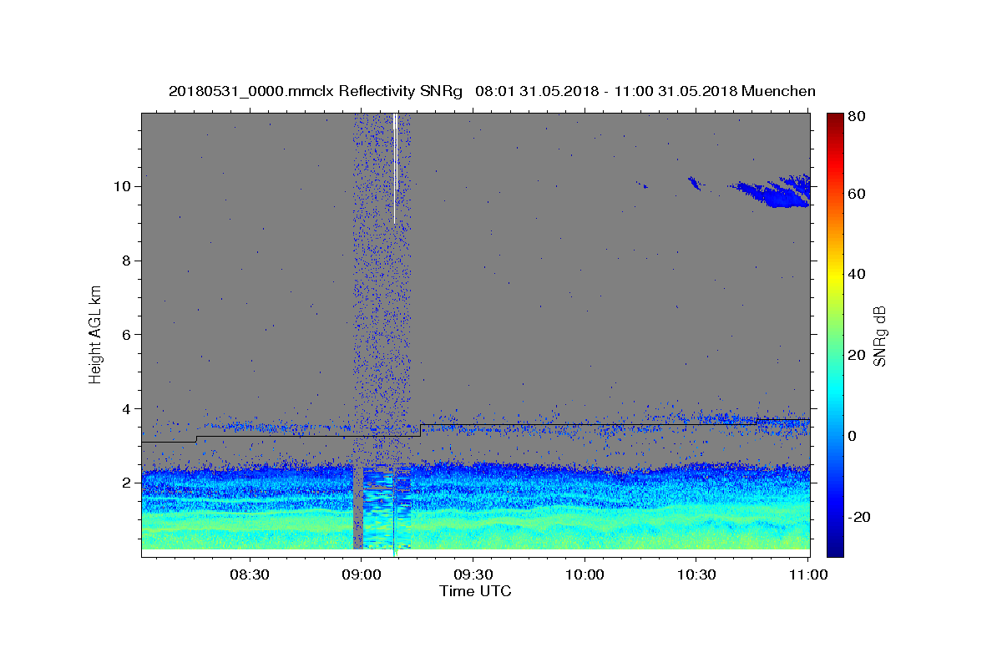Click the colorbar label 60
The height and width of the screenshot is (668, 1002).
click(x=858, y=194)
